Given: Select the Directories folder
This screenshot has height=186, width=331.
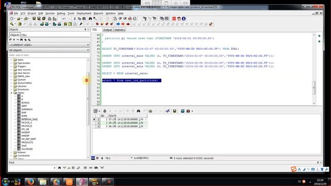Looking at the screenshot, I should [23, 89].
